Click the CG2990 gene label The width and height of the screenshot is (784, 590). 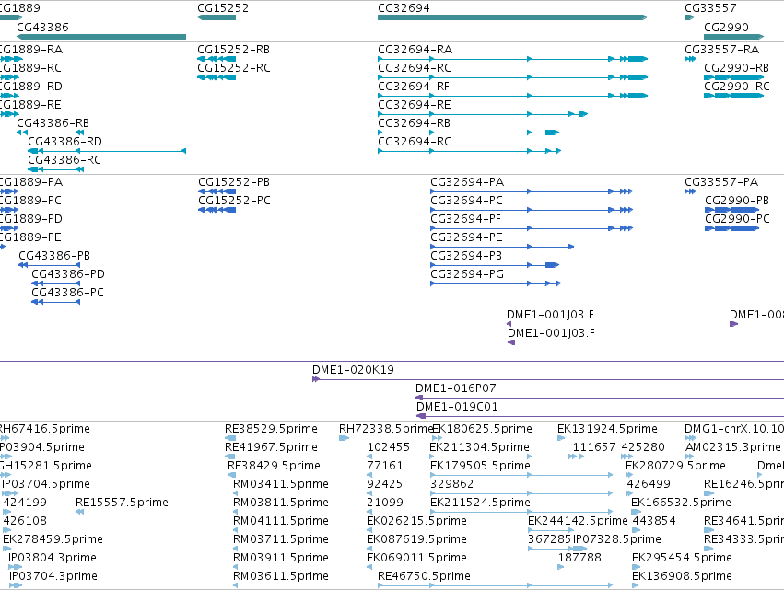tap(726, 27)
